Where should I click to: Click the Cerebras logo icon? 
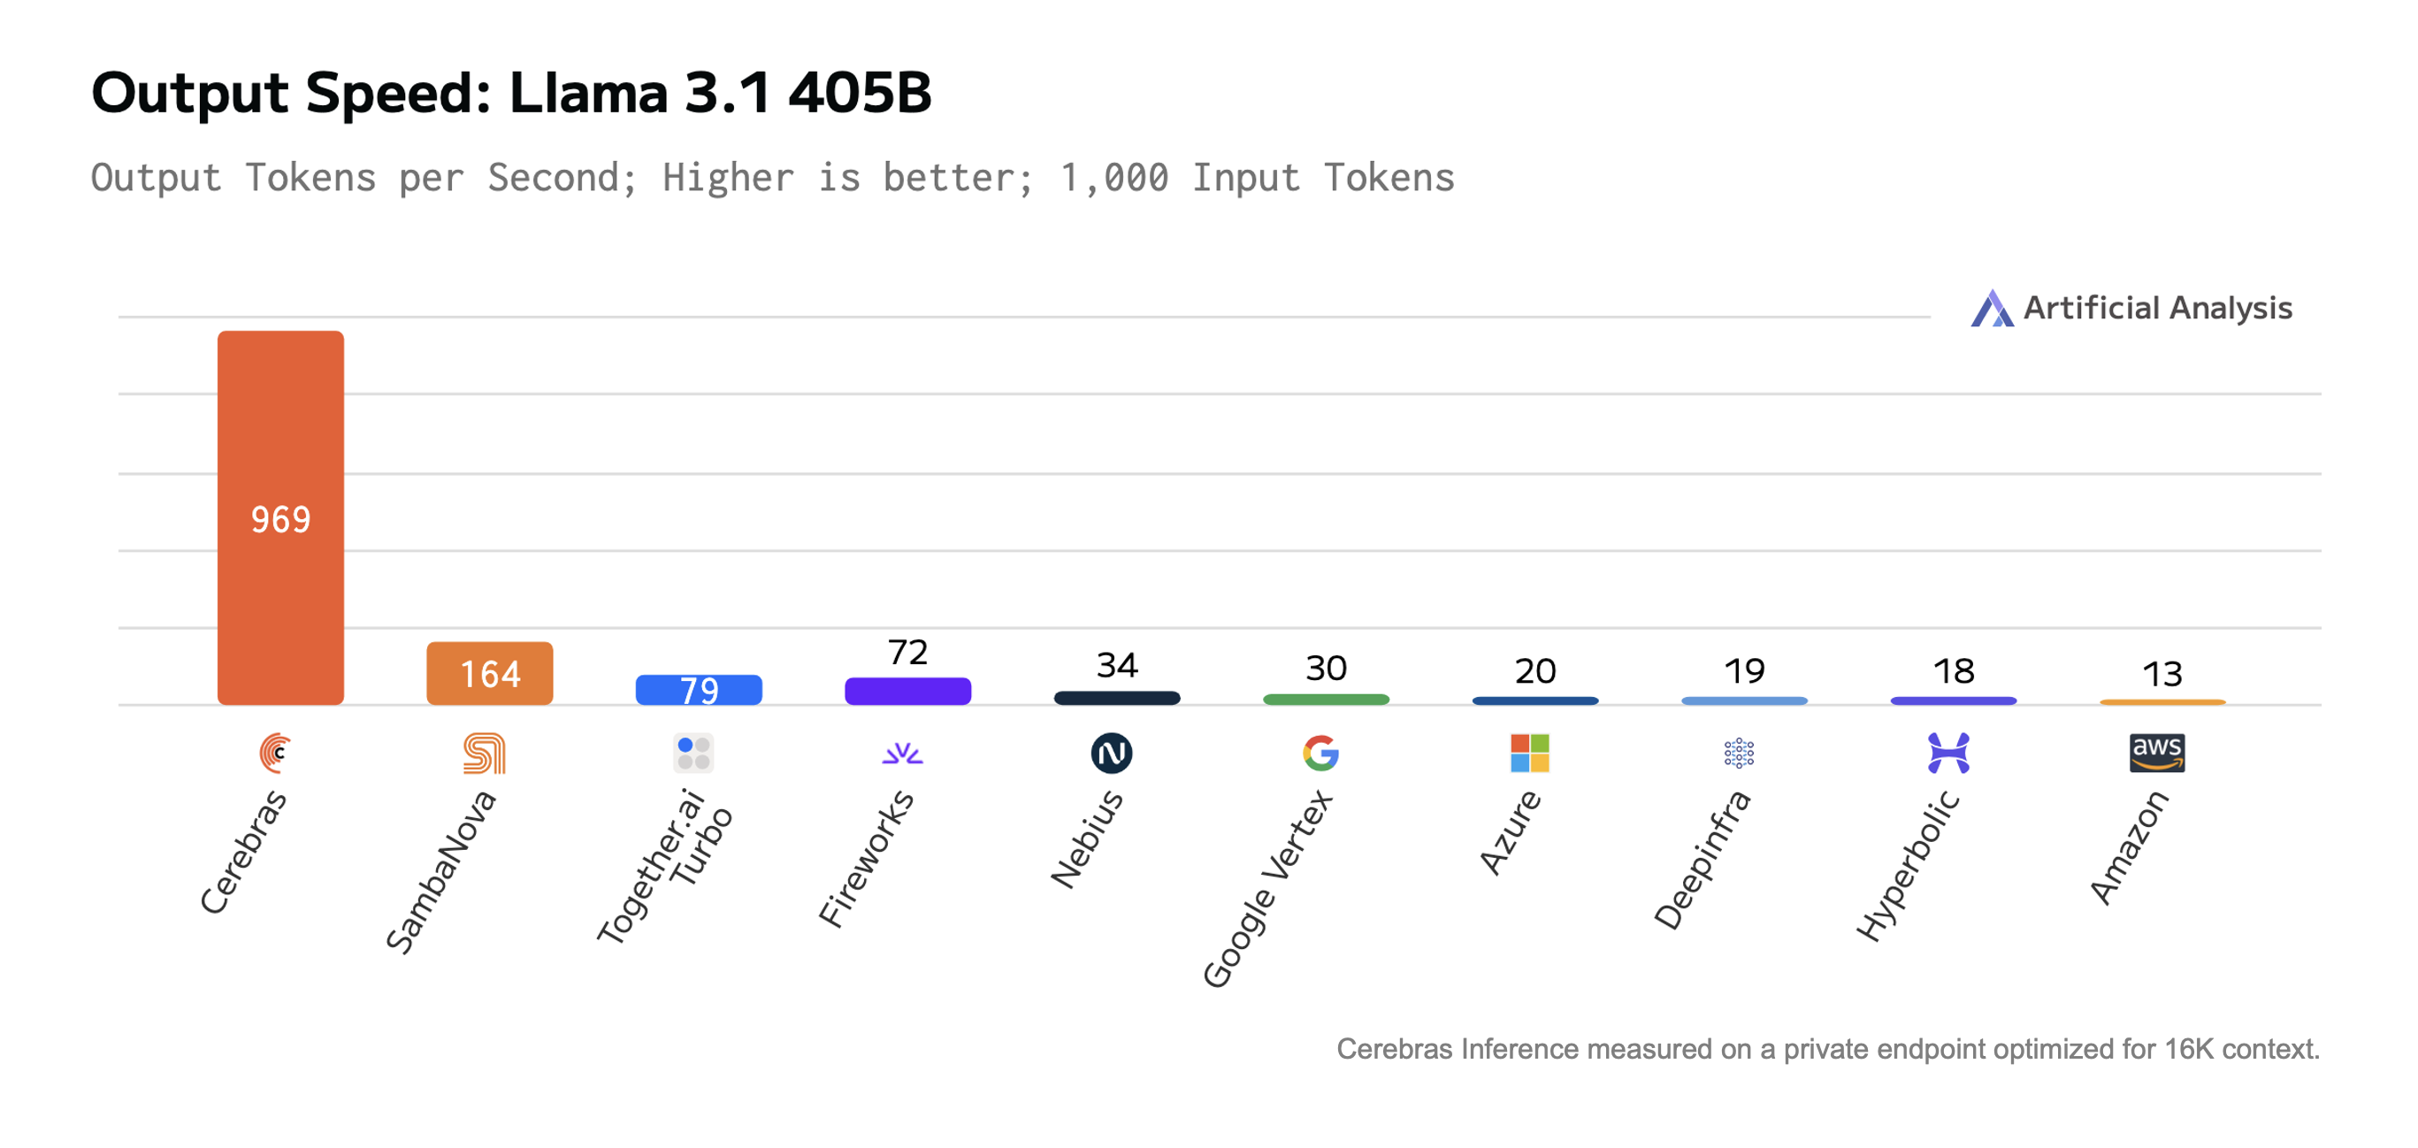275,753
